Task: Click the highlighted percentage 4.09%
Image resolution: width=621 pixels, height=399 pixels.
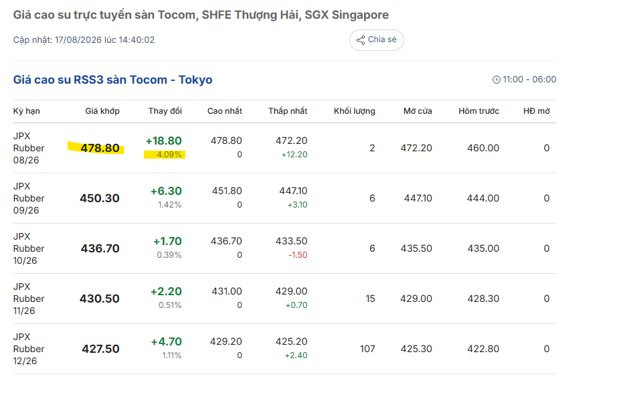Action: pos(169,155)
